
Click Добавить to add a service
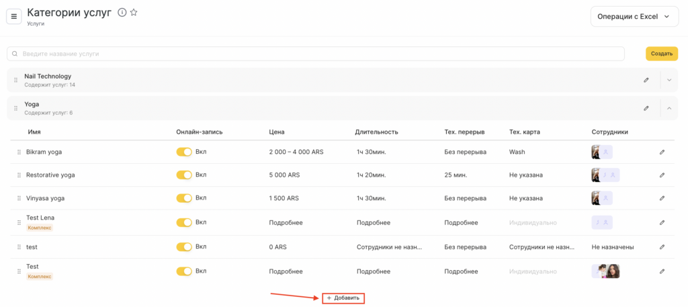click(x=343, y=298)
